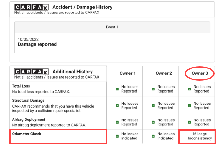The width and height of the screenshot is (224, 147).
Task: Click the Owner 1 Total Loss green checkmark
Action: tap(117, 89)
